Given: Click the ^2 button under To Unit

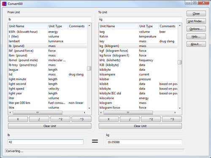Looking at the screenshot, I should (x=151, y=119).
